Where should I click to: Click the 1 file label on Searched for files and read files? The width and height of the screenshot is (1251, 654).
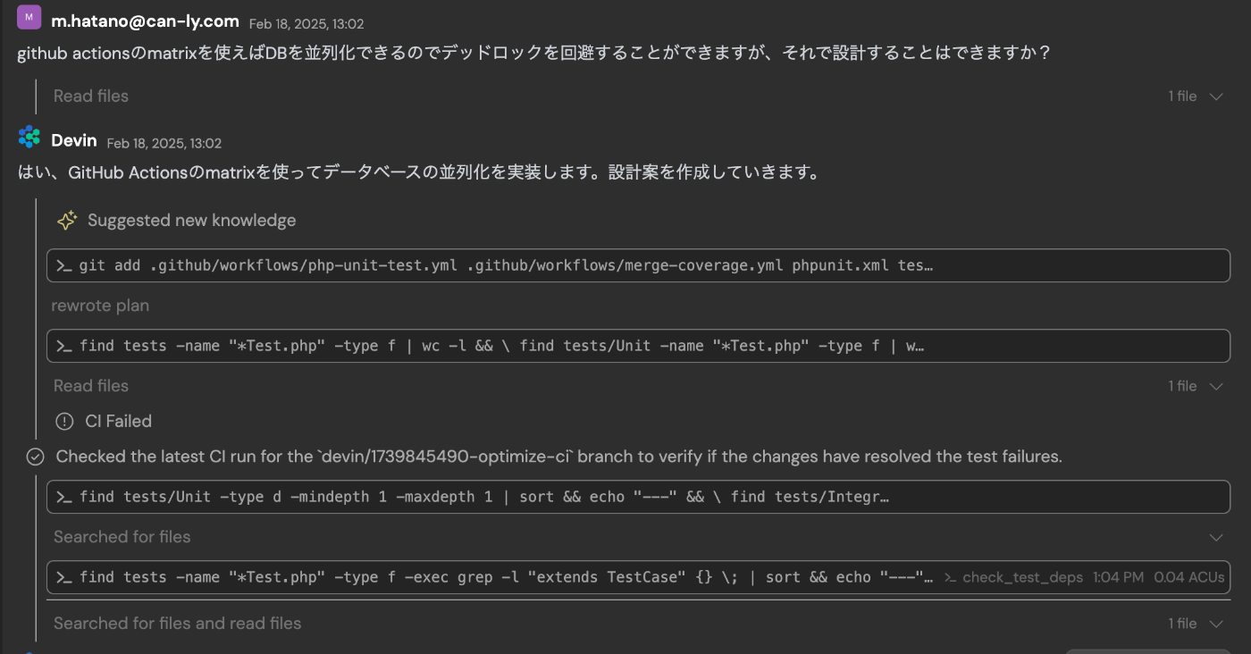click(x=1182, y=624)
